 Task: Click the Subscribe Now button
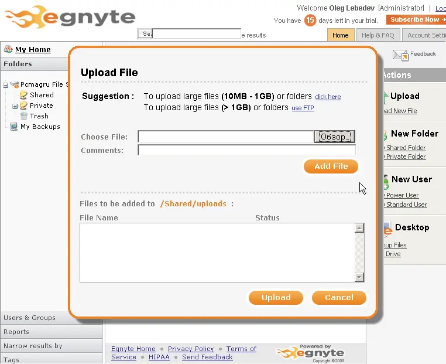(x=416, y=20)
